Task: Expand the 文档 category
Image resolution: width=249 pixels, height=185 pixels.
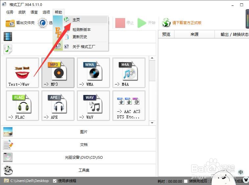Action: coord(79,145)
